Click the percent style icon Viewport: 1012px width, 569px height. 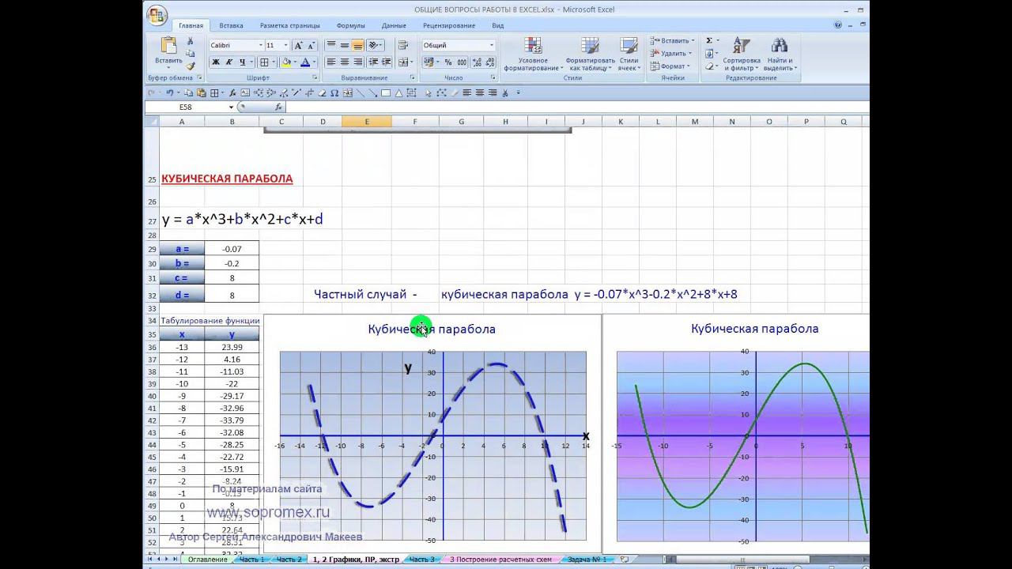[448, 62]
